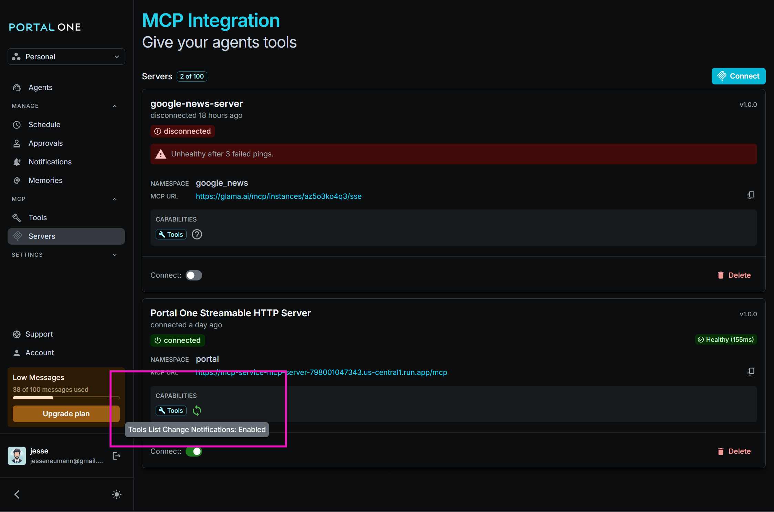Click the Connect button to add server

coord(738,76)
